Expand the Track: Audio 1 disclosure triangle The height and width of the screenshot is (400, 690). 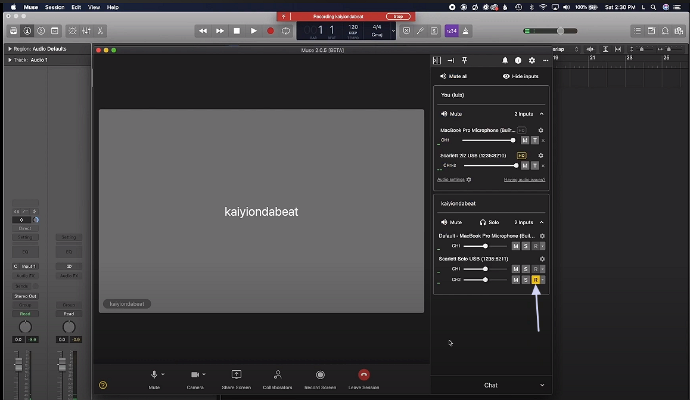[x=10, y=60]
